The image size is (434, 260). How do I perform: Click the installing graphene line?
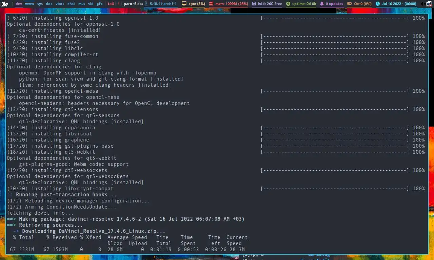pos(48,140)
